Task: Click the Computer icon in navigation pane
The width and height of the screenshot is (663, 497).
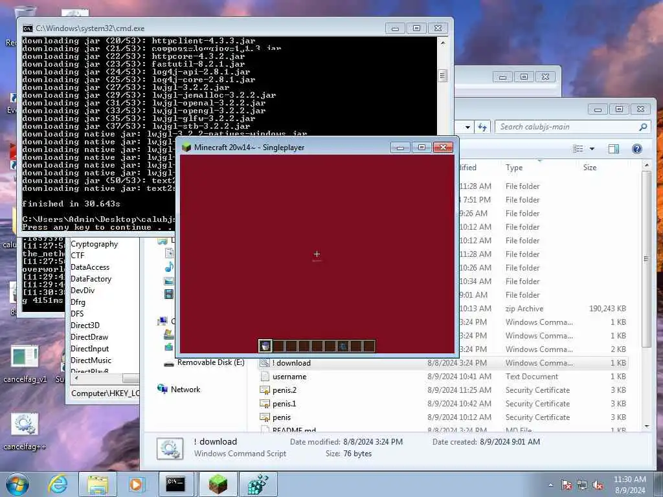Action: click(163, 321)
